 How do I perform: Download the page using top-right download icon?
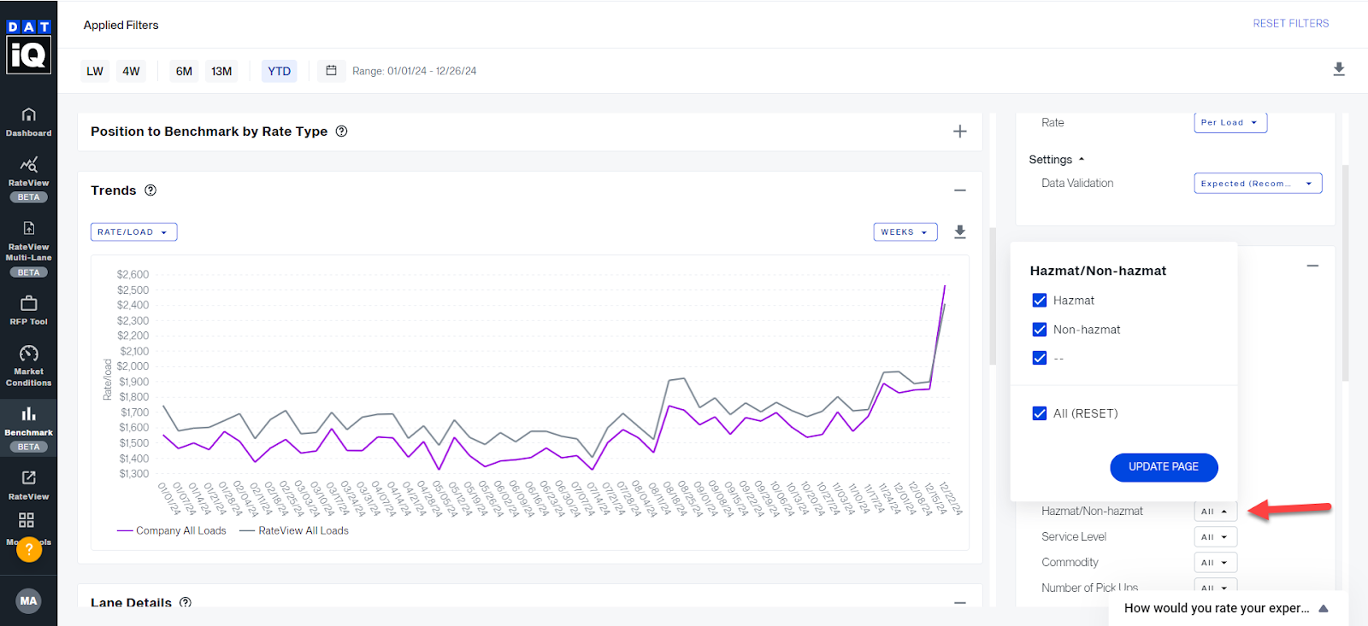[1339, 69]
